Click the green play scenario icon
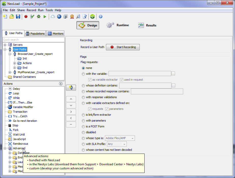Screen dimensions: 235x178 pos(45,17)
